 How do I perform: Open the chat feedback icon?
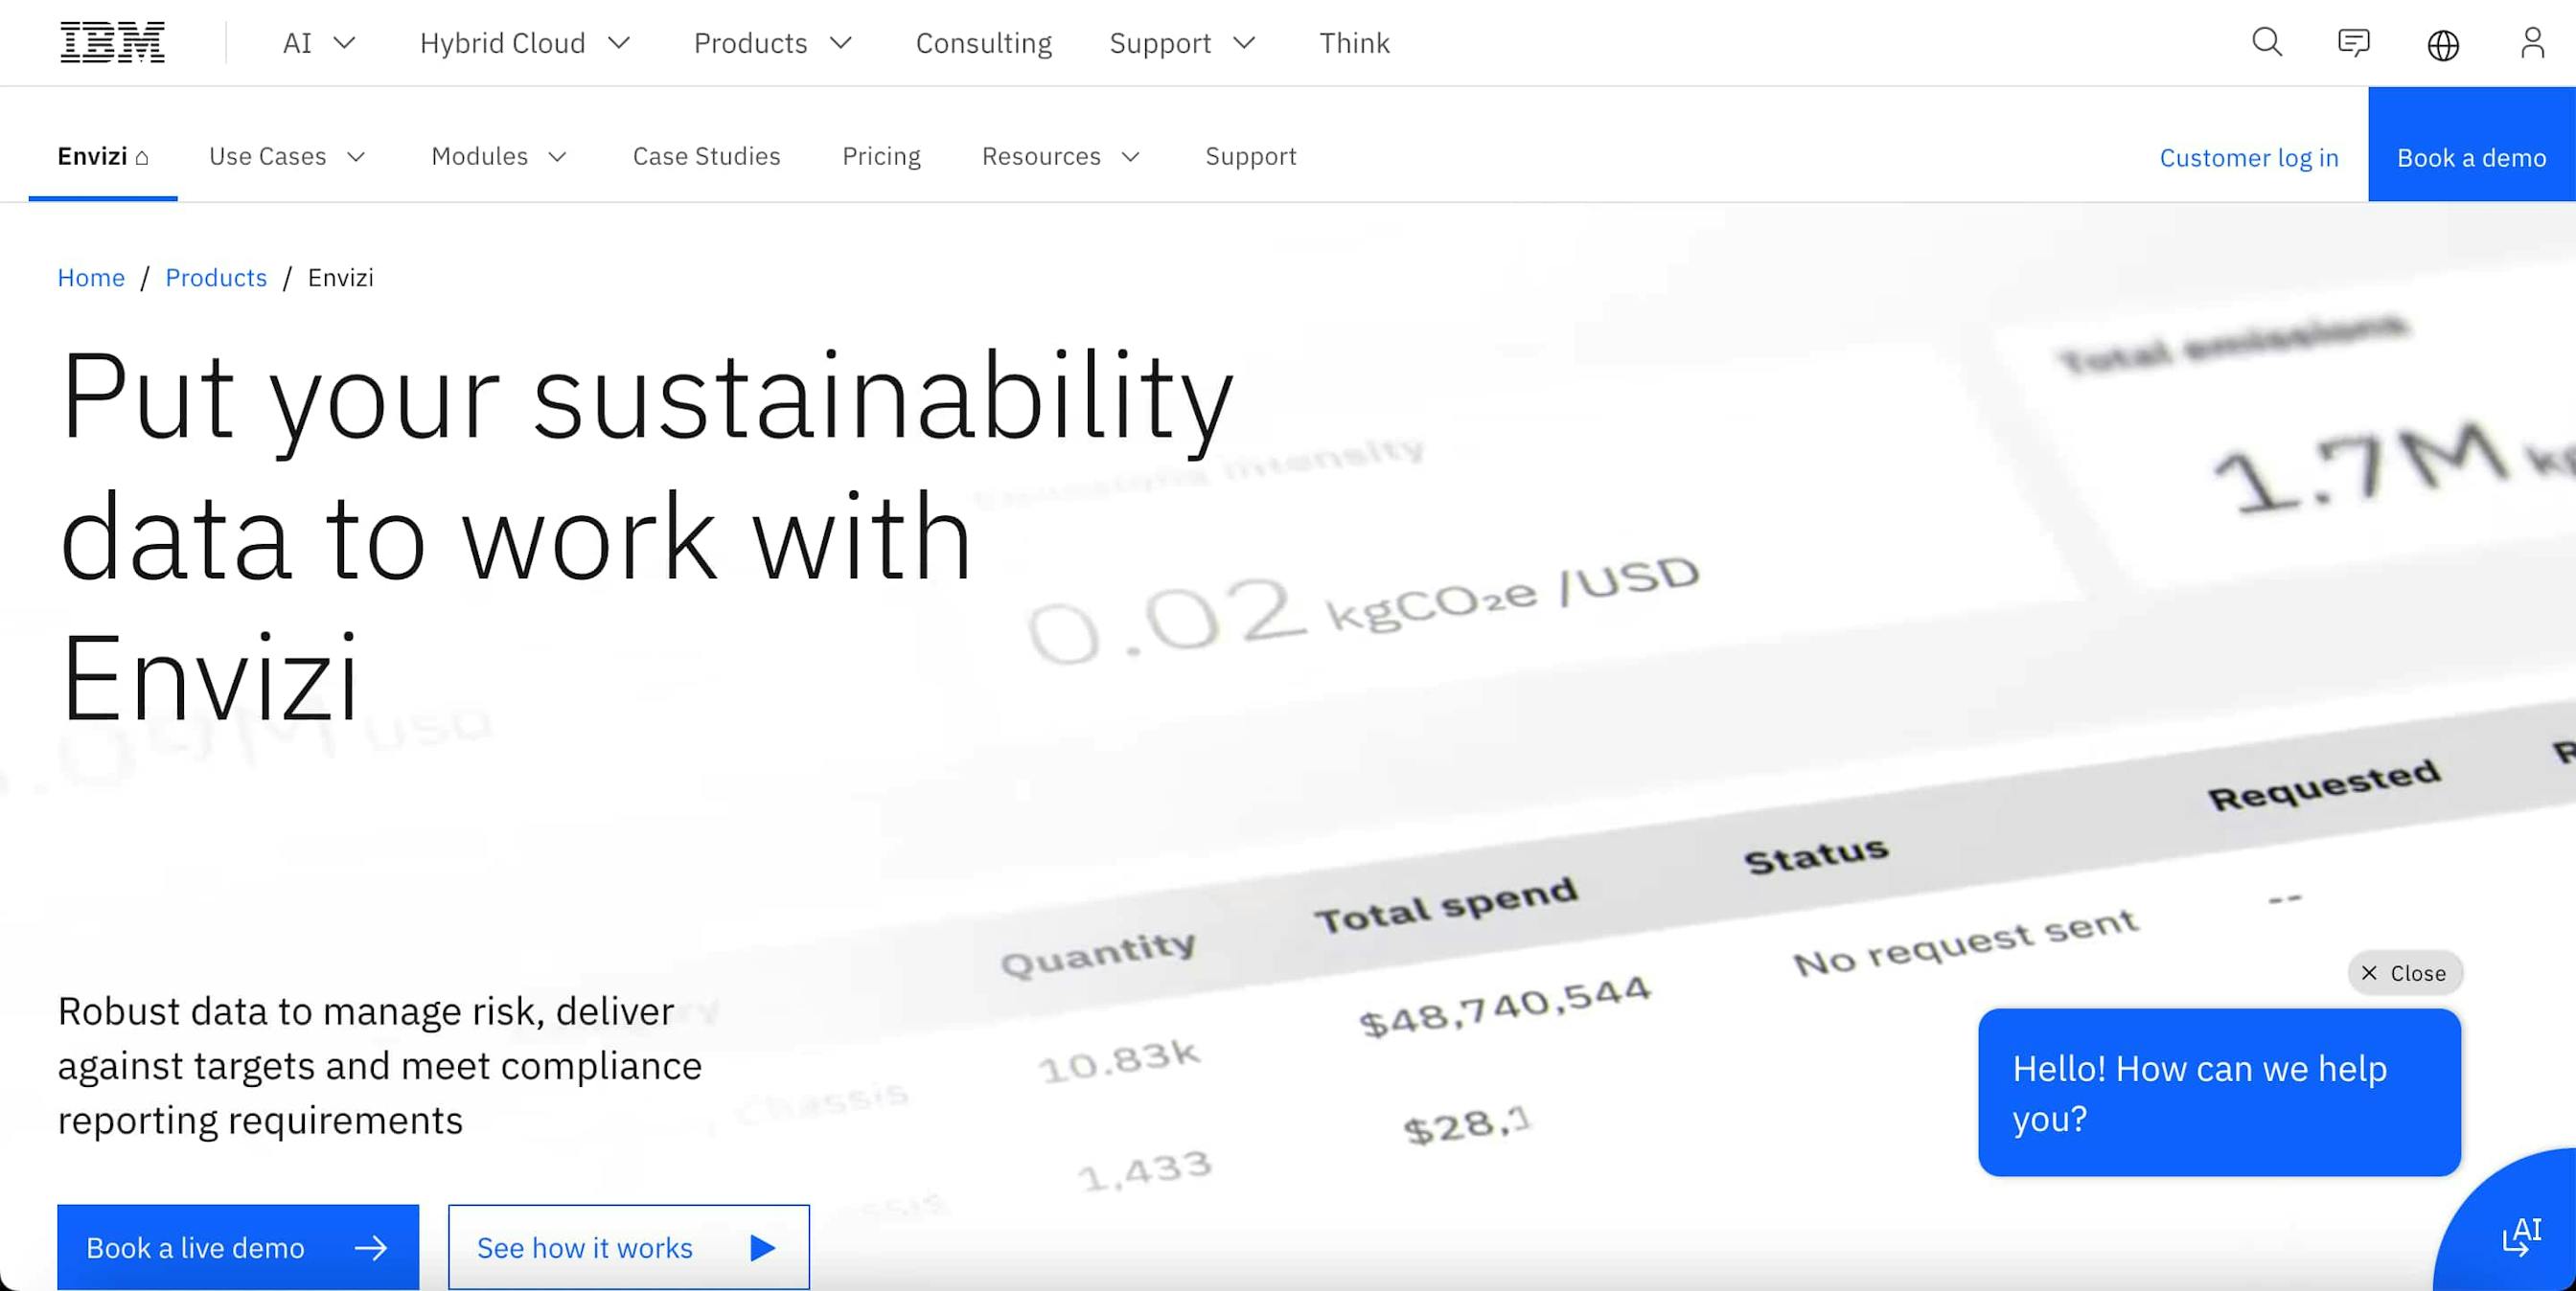point(2354,43)
